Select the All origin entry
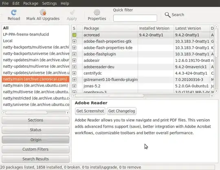Screen dimensions: 220x170 click(x=35, y=28)
